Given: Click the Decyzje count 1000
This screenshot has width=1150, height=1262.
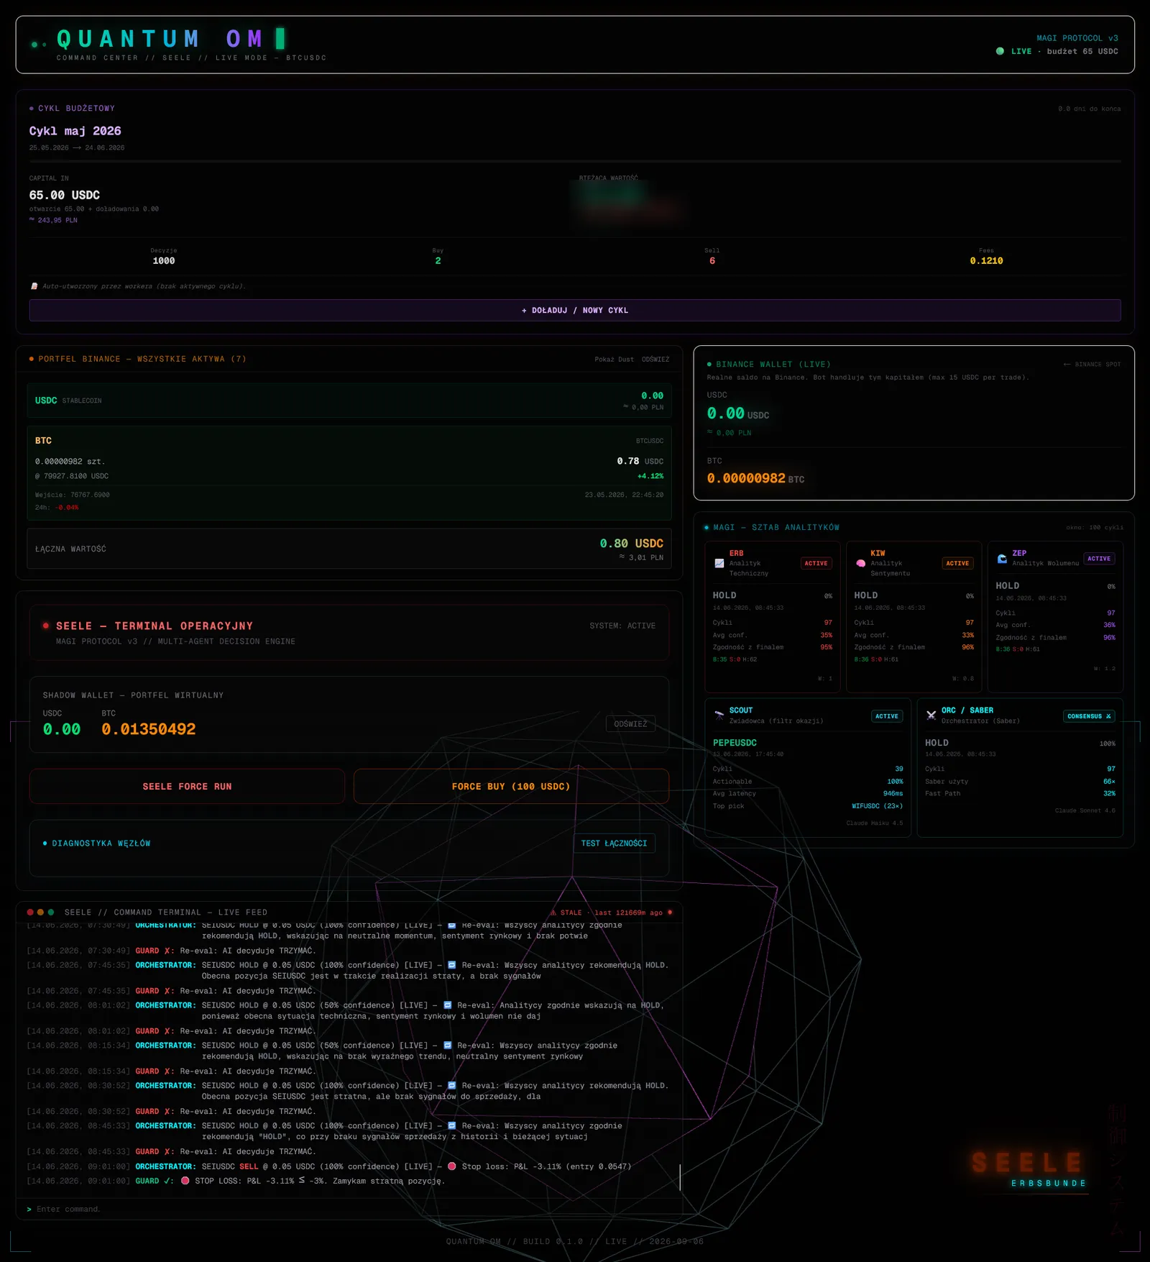Looking at the screenshot, I should tap(164, 261).
